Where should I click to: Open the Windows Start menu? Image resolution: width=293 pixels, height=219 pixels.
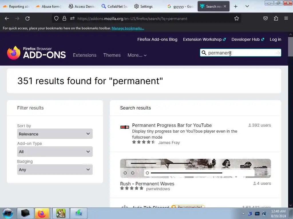tap(8, 213)
